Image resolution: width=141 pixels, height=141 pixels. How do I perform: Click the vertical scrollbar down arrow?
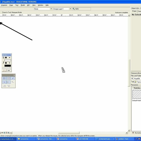[x=129, y=131]
